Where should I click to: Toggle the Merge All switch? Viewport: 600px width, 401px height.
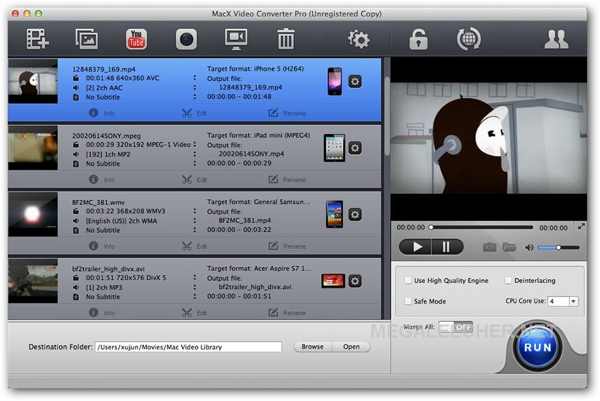pyautogui.click(x=455, y=327)
